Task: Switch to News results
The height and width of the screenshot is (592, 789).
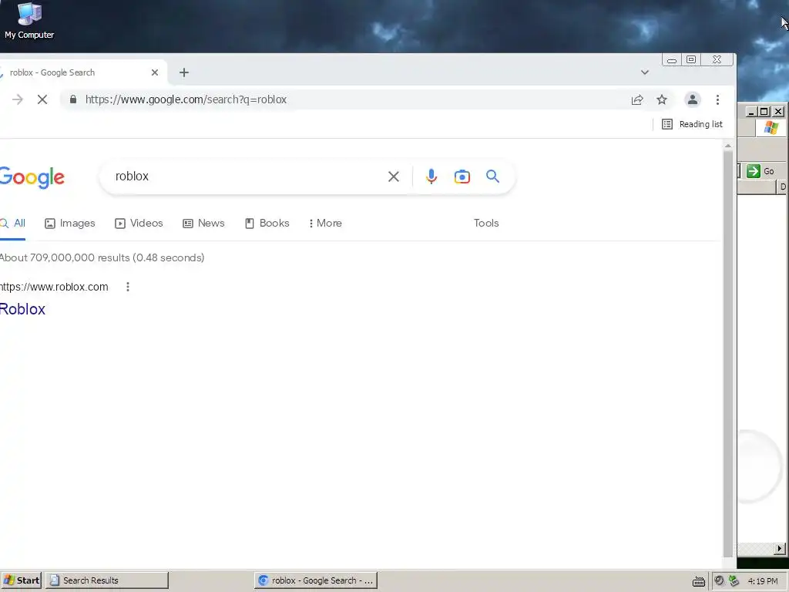Action: pos(203,223)
